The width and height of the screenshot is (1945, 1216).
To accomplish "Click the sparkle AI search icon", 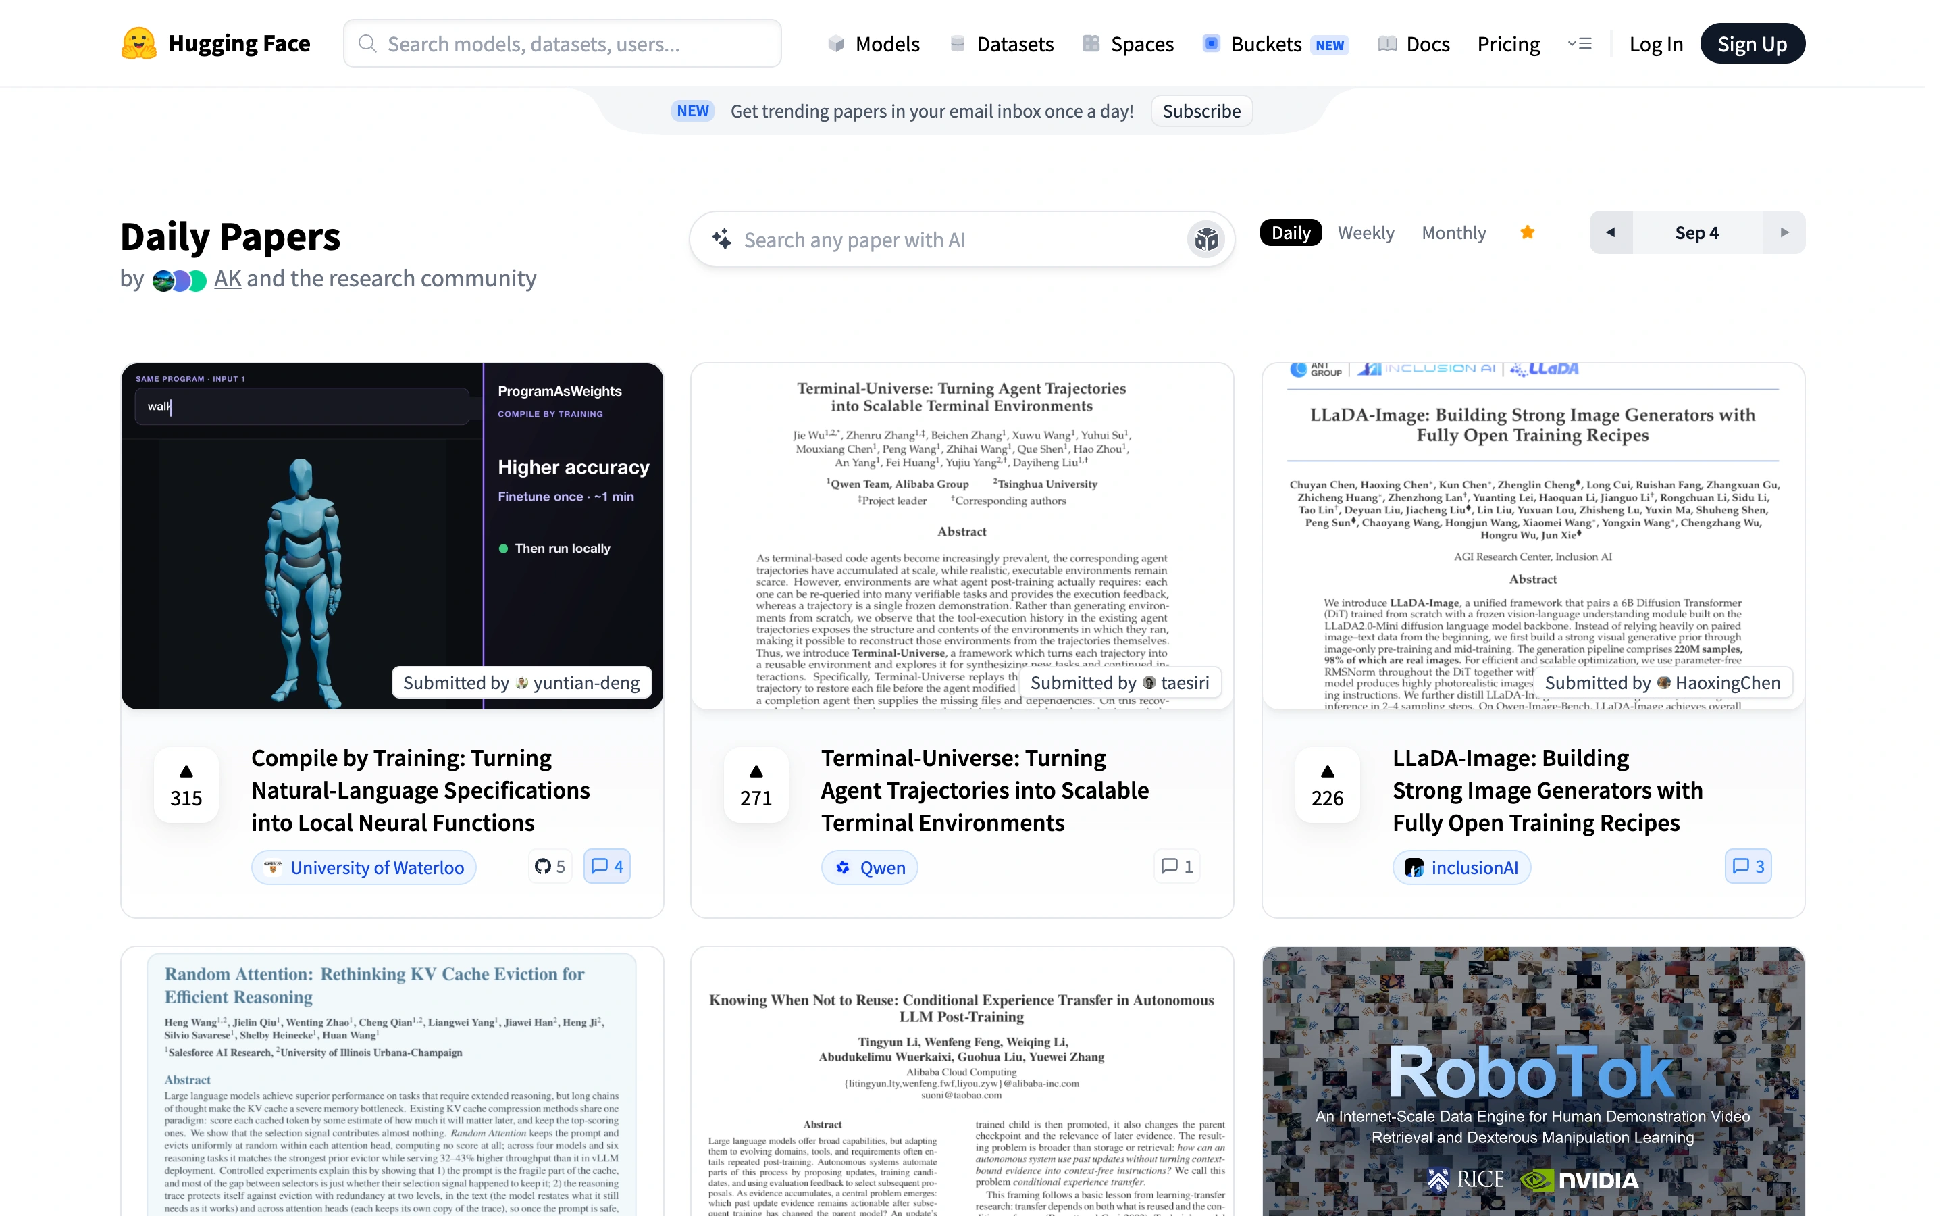I will point(721,240).
